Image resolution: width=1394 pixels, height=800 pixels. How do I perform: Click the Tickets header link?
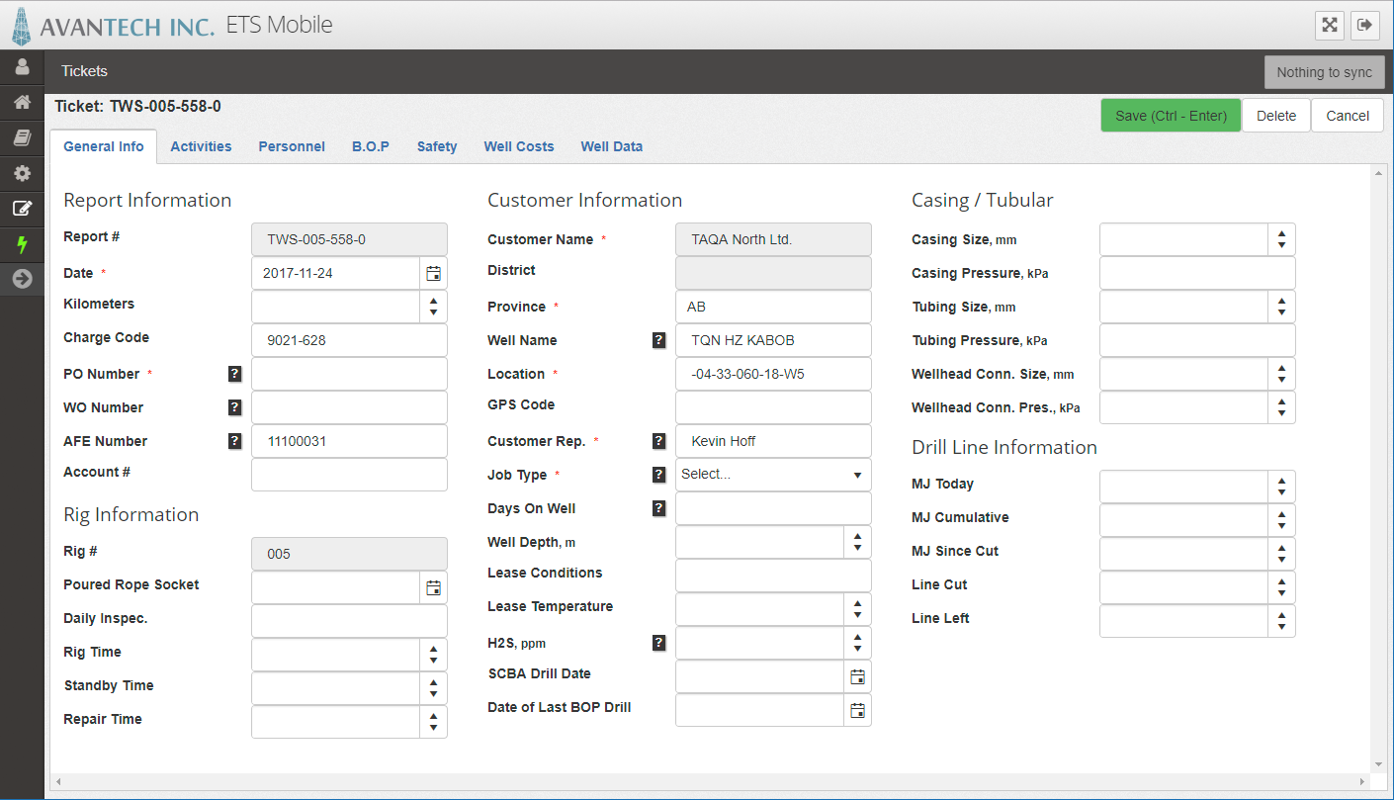pos(84,71)
